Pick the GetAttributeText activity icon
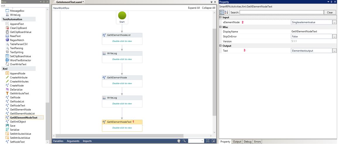Screen dimensions: 338x144 click(x=7, y=93)
